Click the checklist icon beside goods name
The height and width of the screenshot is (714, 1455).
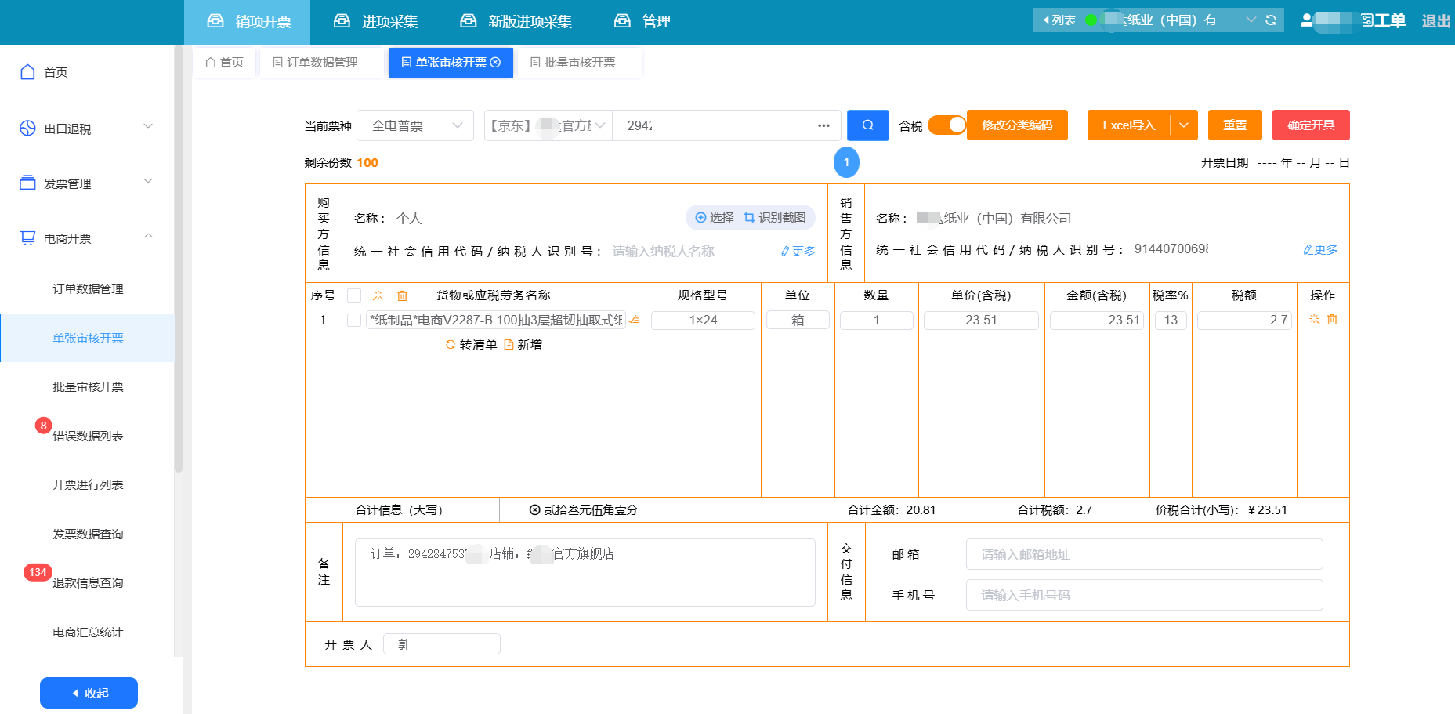(x=634, y=320)
